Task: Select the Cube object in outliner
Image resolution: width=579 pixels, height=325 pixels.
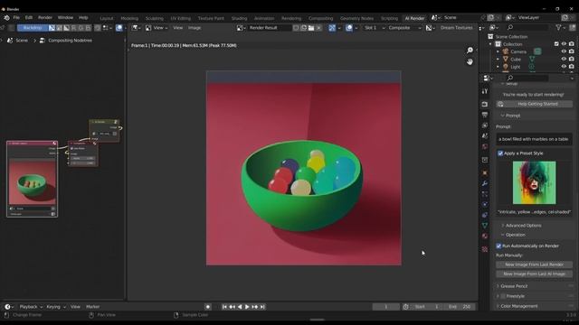Action: click(516, 60)
